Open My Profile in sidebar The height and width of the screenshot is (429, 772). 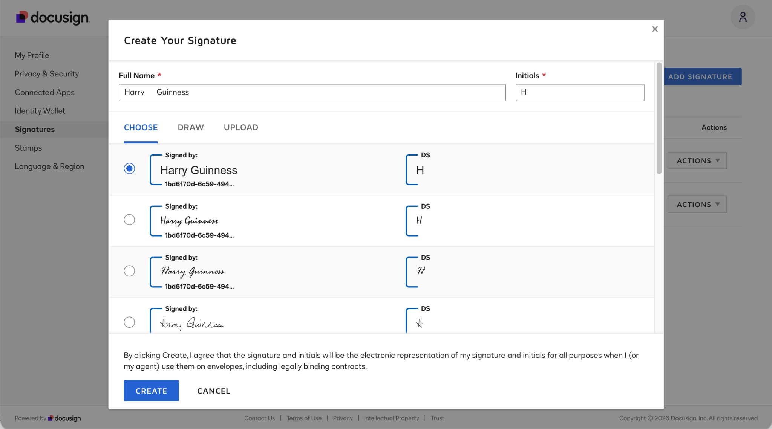32,55
